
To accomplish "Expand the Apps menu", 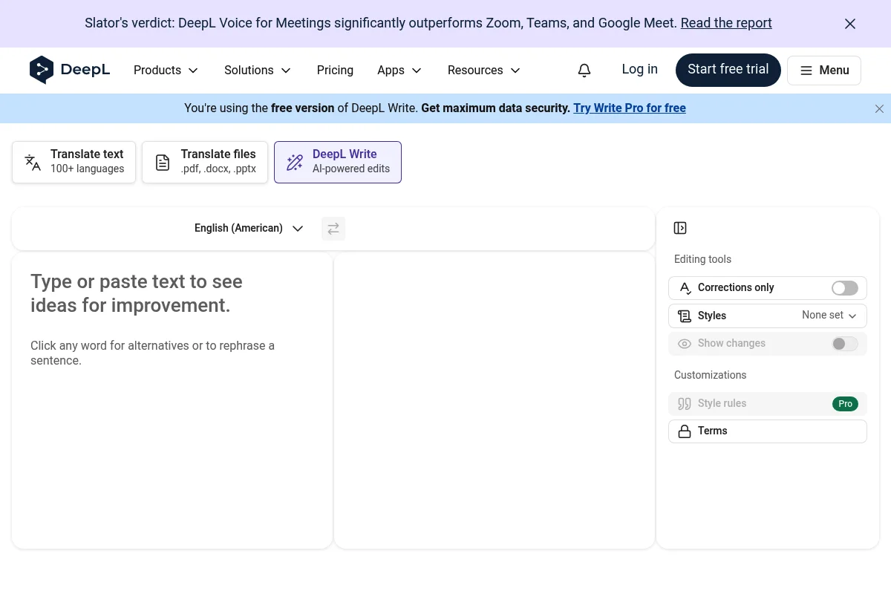I will tap(399, 71).
